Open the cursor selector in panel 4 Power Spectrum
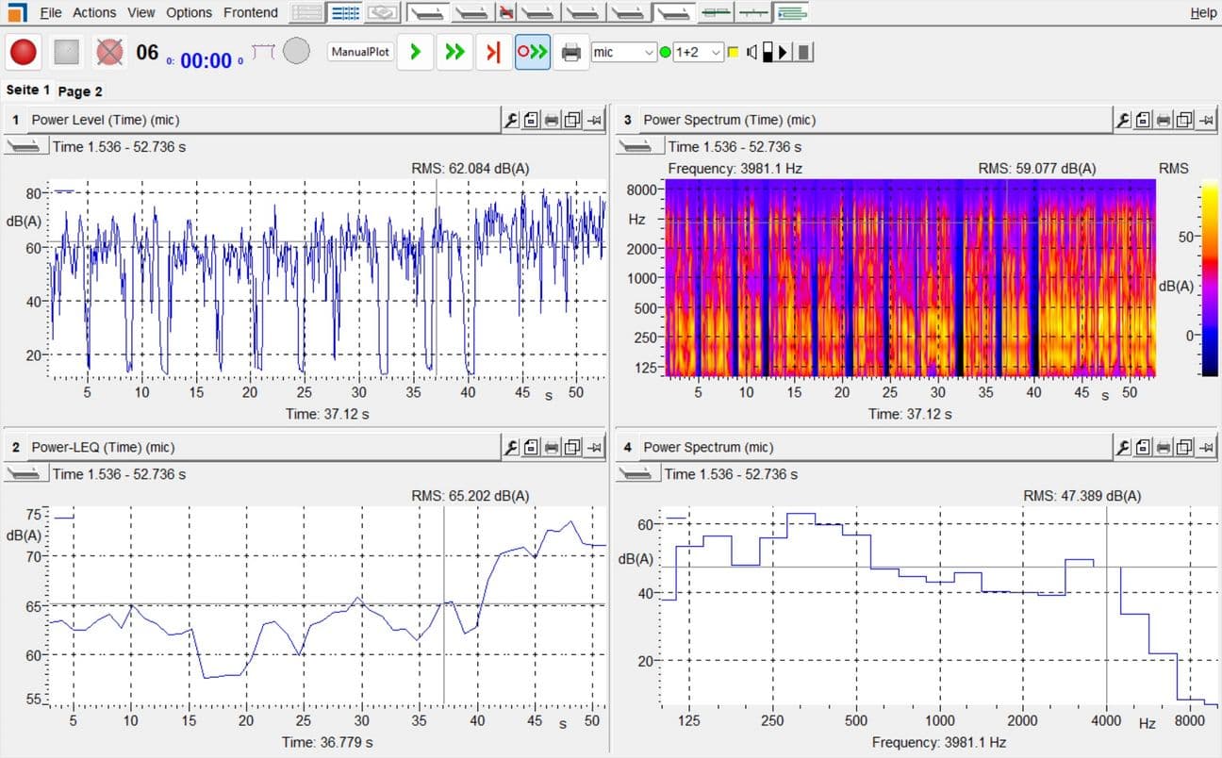This screenshot has width=1222, height=758. coord(638,474)
